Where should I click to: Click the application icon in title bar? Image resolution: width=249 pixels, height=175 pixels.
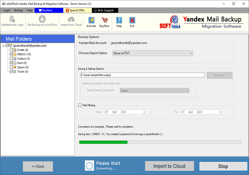click(x=3, y=4)
